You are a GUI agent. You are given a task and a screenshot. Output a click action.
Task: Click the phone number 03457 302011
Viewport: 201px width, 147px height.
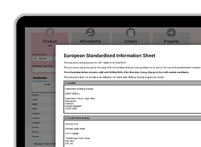click(x=72, y=94)
